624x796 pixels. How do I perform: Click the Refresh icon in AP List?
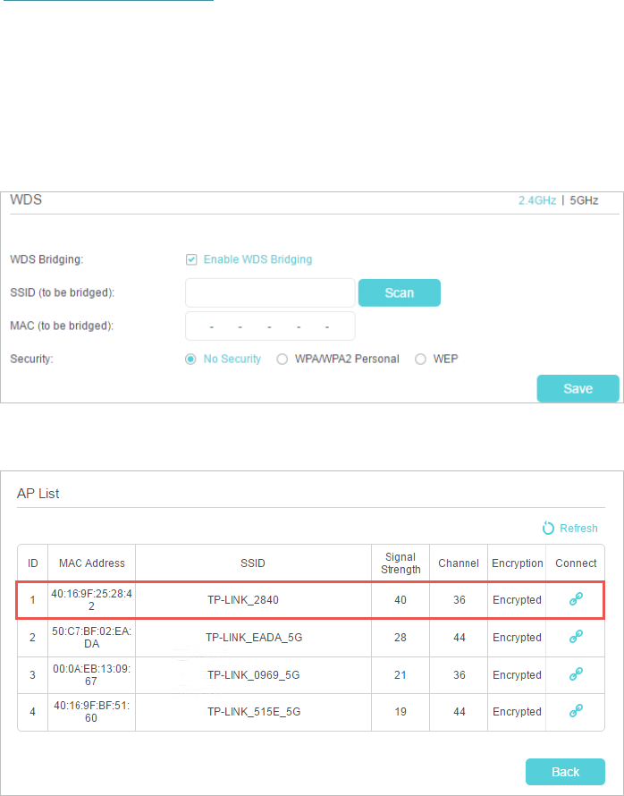(548, 529)
